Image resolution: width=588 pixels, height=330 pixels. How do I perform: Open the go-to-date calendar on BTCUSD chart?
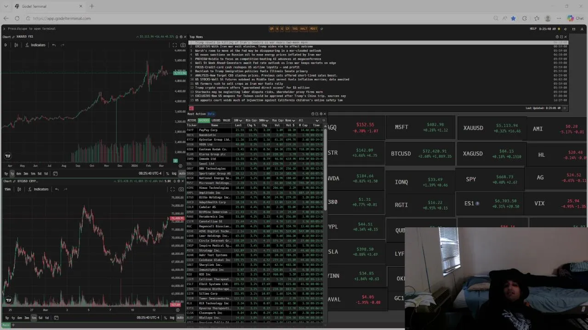56,318
